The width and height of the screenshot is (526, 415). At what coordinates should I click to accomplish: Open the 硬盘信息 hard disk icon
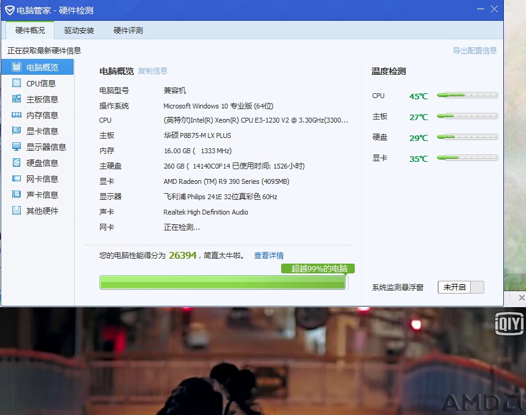click(x=17, y=162)
